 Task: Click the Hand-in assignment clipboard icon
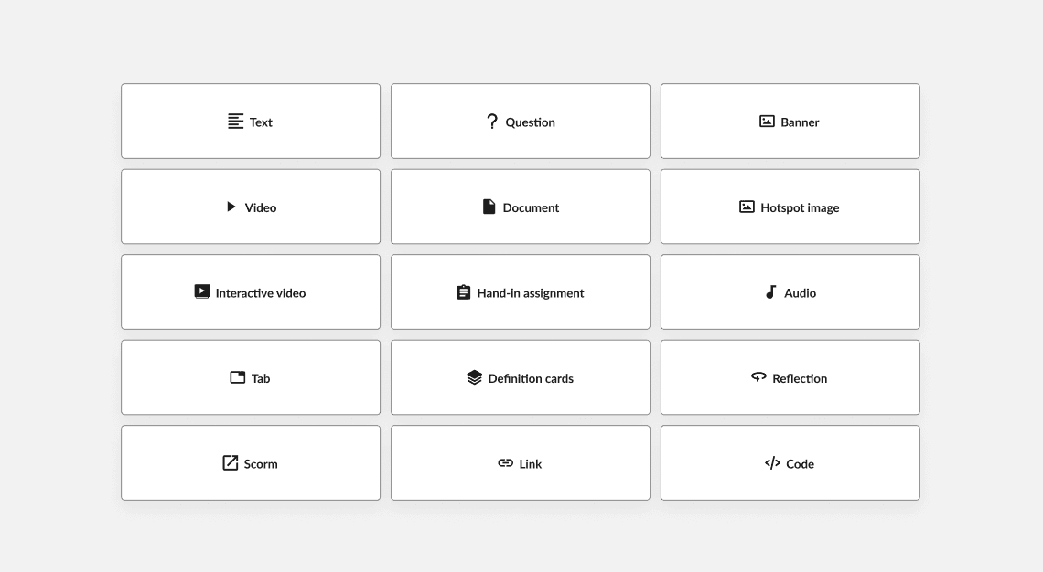[x=464, y=292]
